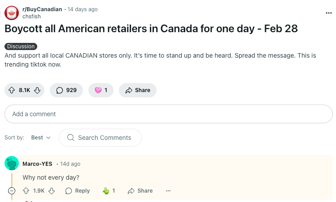The width and height of the screenshot is (336, 202).
Task: Open Marco-YES's avatar
Action: coord(12,163)
